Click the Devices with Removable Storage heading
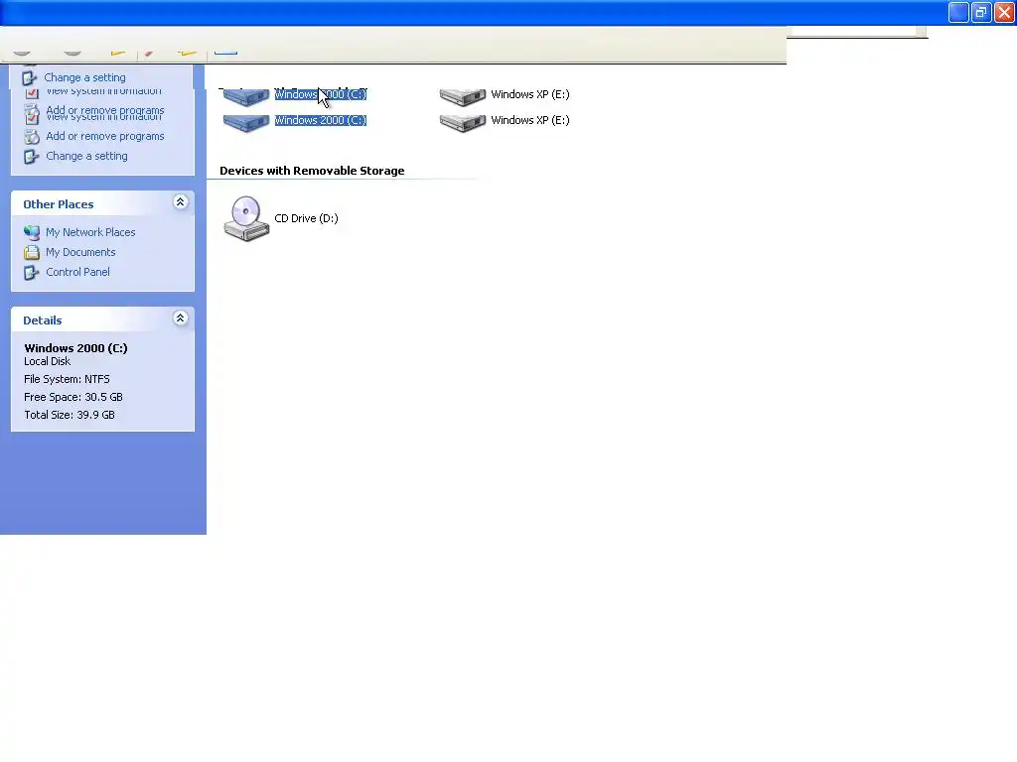 [x=312, y=171]
